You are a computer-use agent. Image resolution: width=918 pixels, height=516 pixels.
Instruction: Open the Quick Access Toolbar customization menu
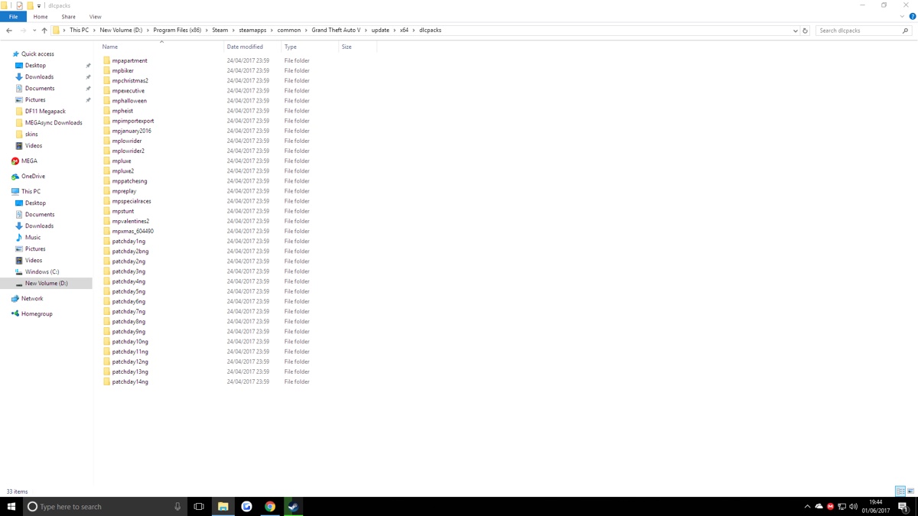click(38, 5)
